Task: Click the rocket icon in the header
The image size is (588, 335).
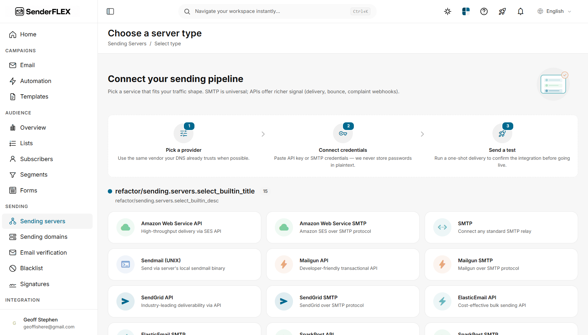Action: coord(502,12)
